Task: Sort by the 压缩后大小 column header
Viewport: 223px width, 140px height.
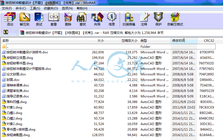Action: tap(122, 41)
